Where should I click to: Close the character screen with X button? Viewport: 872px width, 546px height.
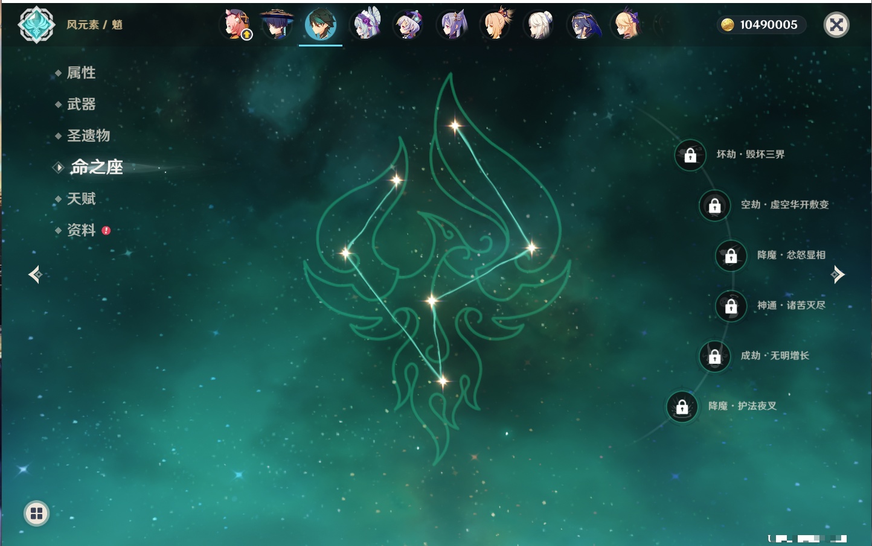coord(836,25)
